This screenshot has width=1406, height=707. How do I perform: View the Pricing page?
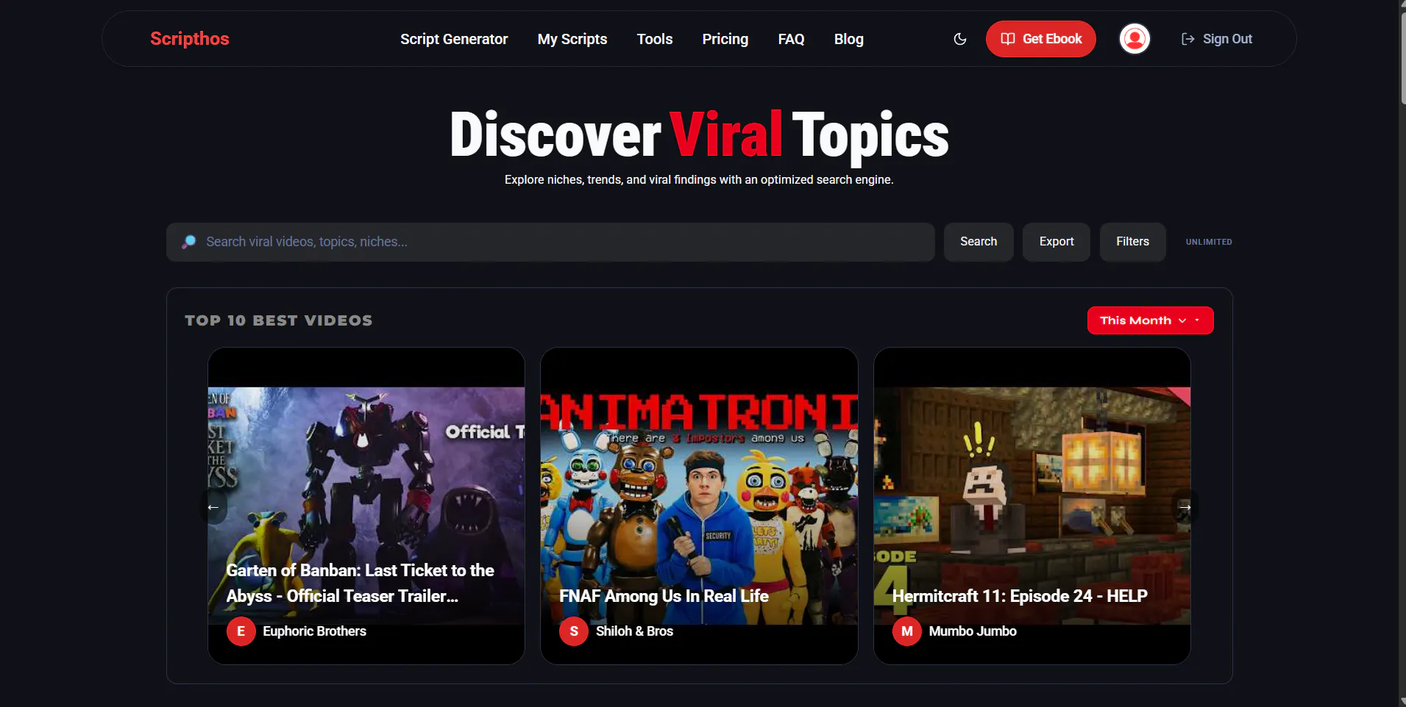(x=725, y=39)
